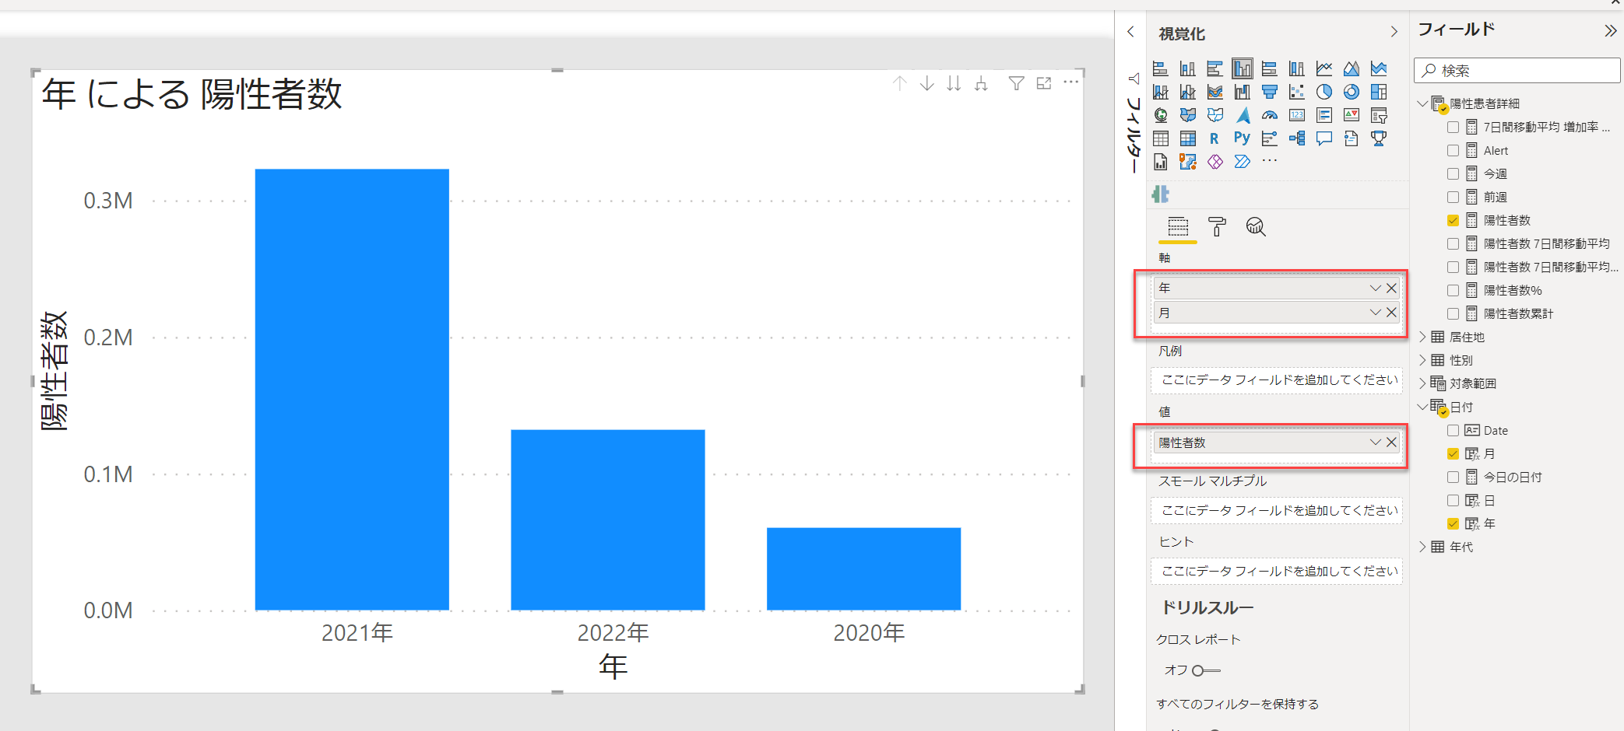Check the Alert field checkbox

[1453, 150]
